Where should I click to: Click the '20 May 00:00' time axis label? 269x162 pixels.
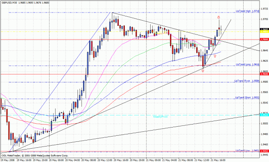56,160
